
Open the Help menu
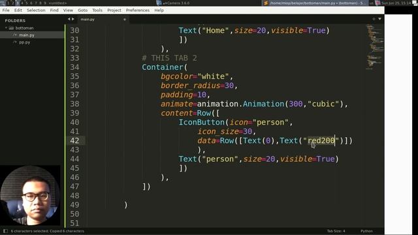[159, 10]
